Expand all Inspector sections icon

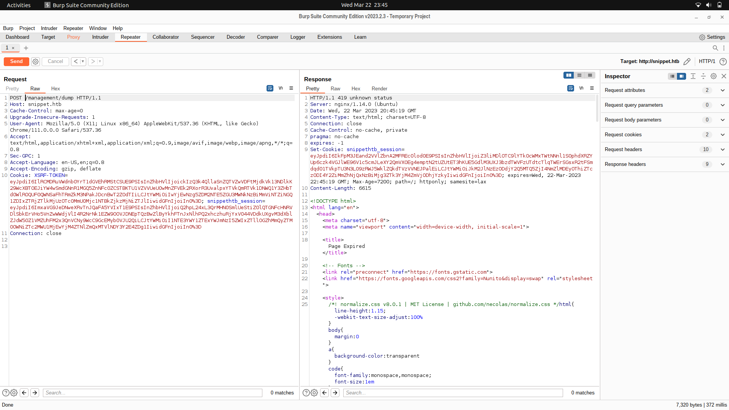coord(693,76)
